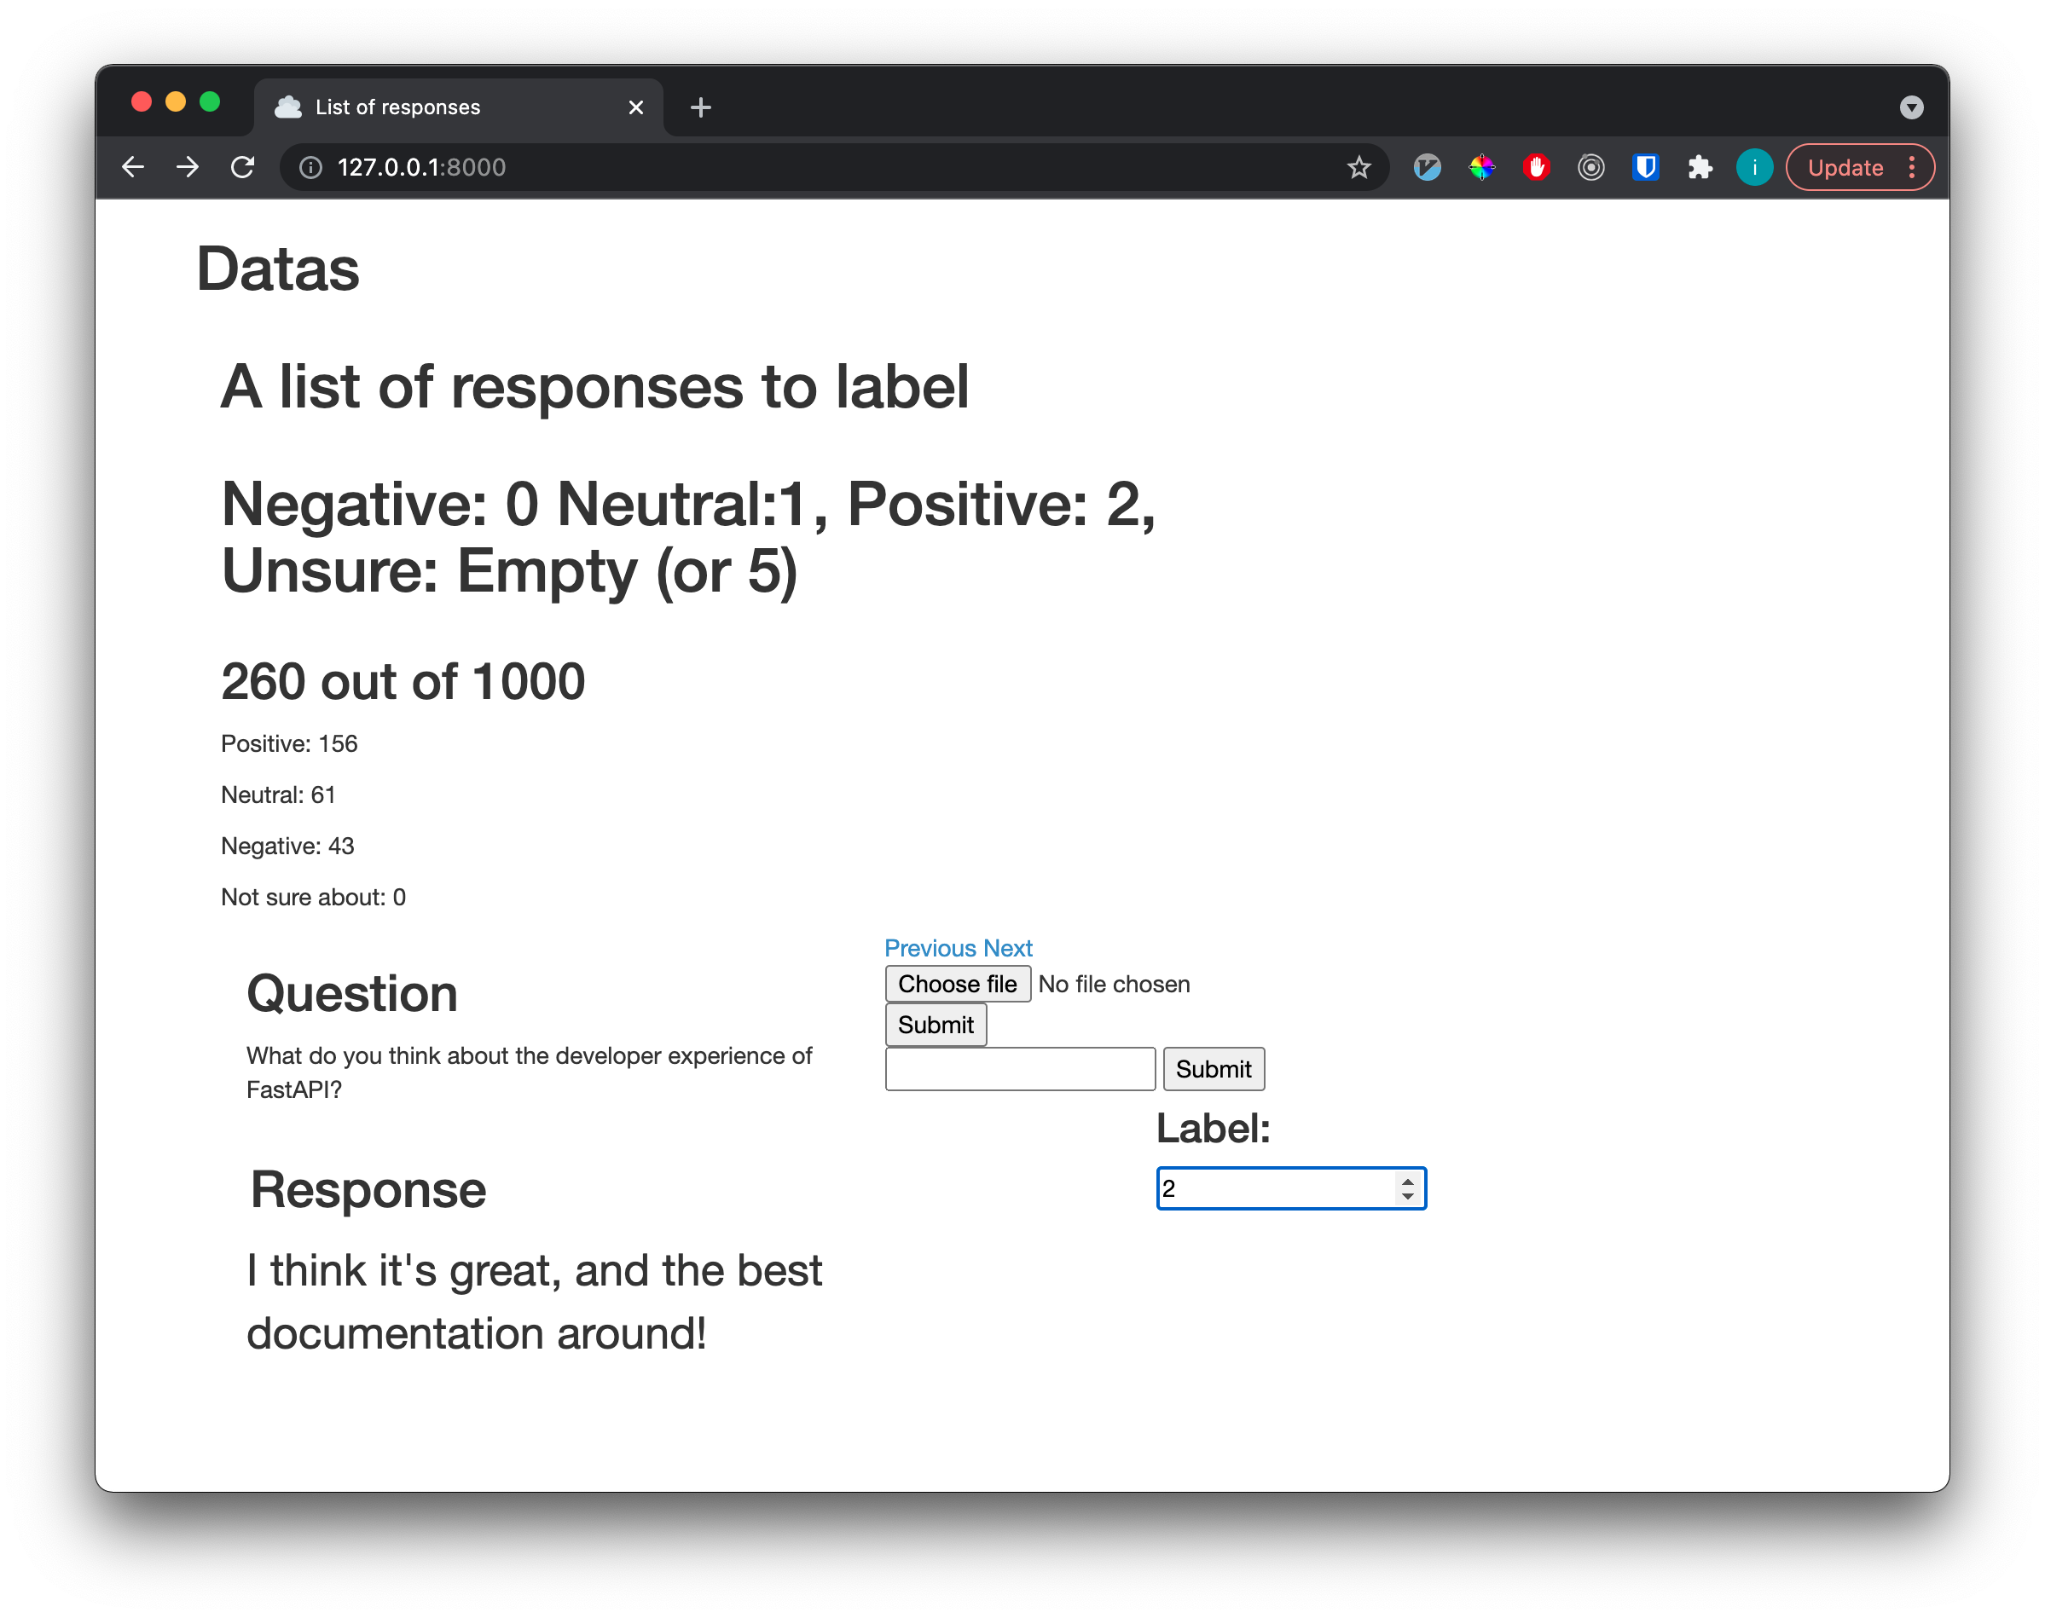
Task: Open a new browser tab
Action: pyautogui.click(x=700, y=108)
